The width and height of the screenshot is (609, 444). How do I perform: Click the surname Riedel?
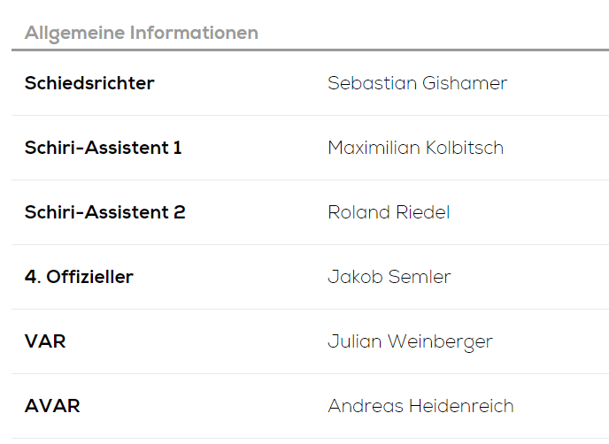423,212
